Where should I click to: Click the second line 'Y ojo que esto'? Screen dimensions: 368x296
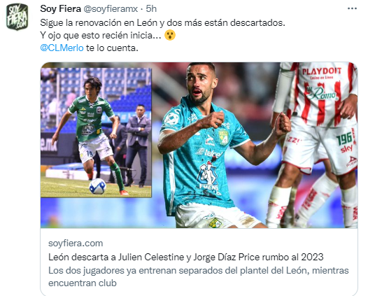(x=101, y=36)
